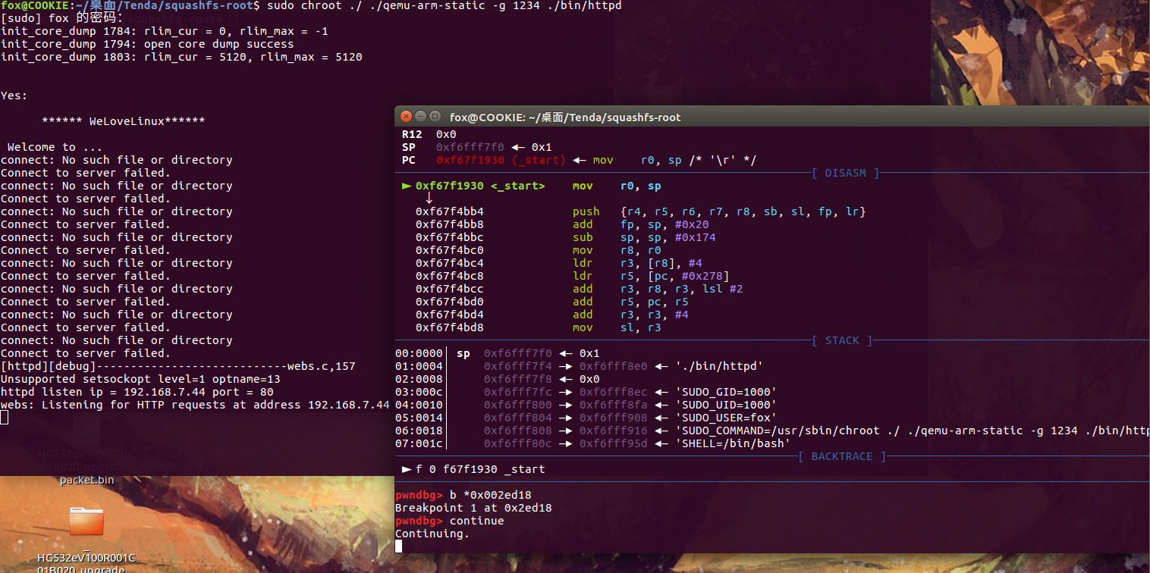Click the R12 register label
Screen dimensions: 1150x573
pyautogui.click(x=412, y=134)
